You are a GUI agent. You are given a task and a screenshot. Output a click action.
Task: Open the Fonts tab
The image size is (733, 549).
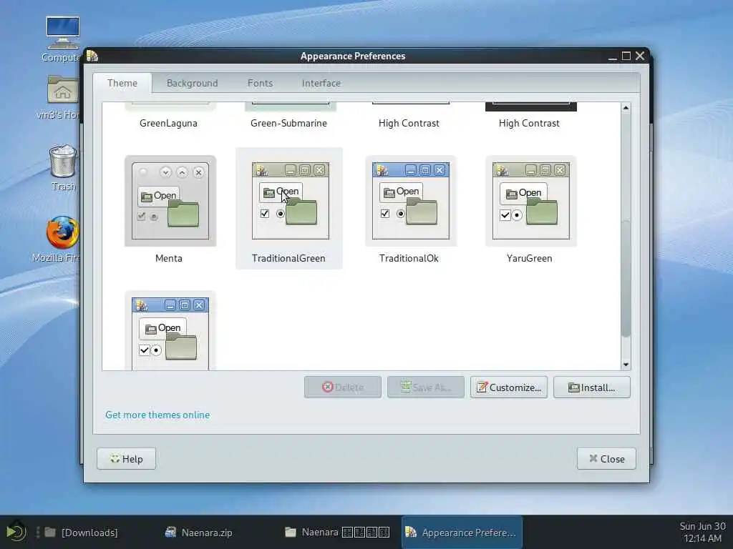260,83
